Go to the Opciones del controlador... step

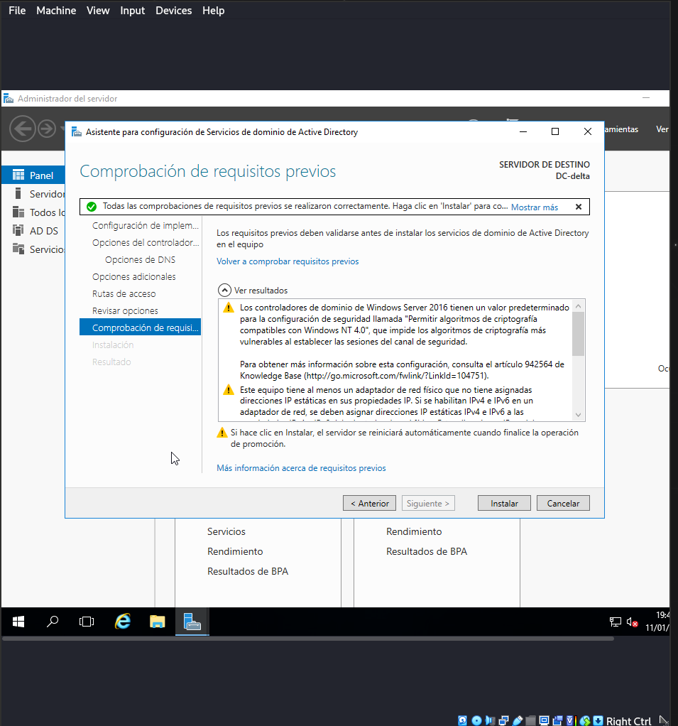click(x=146, y=243)
